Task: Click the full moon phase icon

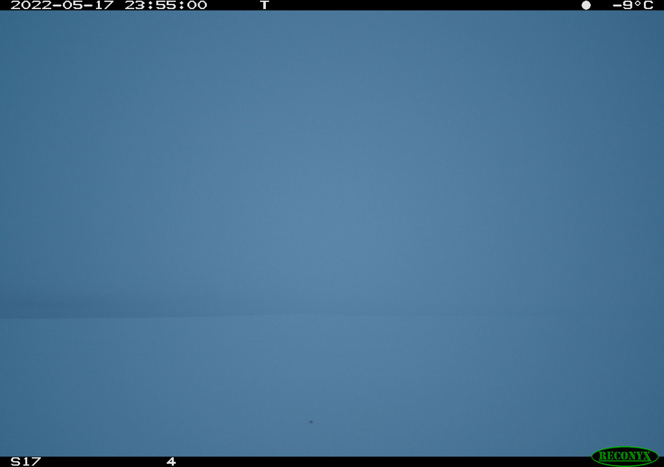Action: pos(586,5)
